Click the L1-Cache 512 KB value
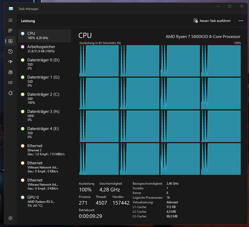Screen dimensions: 249x227 (x=171, y=207)
